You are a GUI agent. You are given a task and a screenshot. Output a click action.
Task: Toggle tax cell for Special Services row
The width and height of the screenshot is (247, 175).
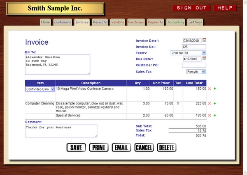click(x=178, y=116)
